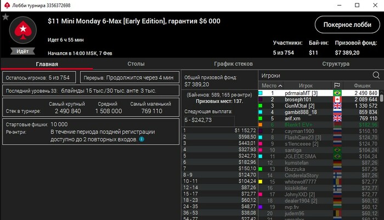The image size is (384, 220).
Task: Click next payout field 5 - $242,73
Action: [210, 120]
